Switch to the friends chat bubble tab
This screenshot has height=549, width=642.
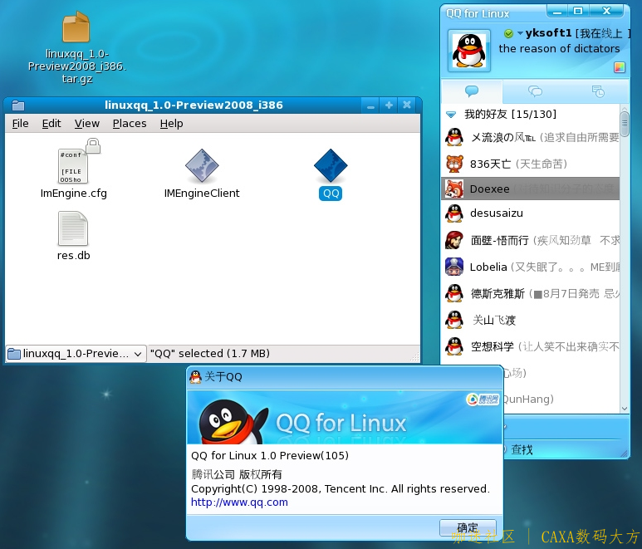tap(472, 91)
